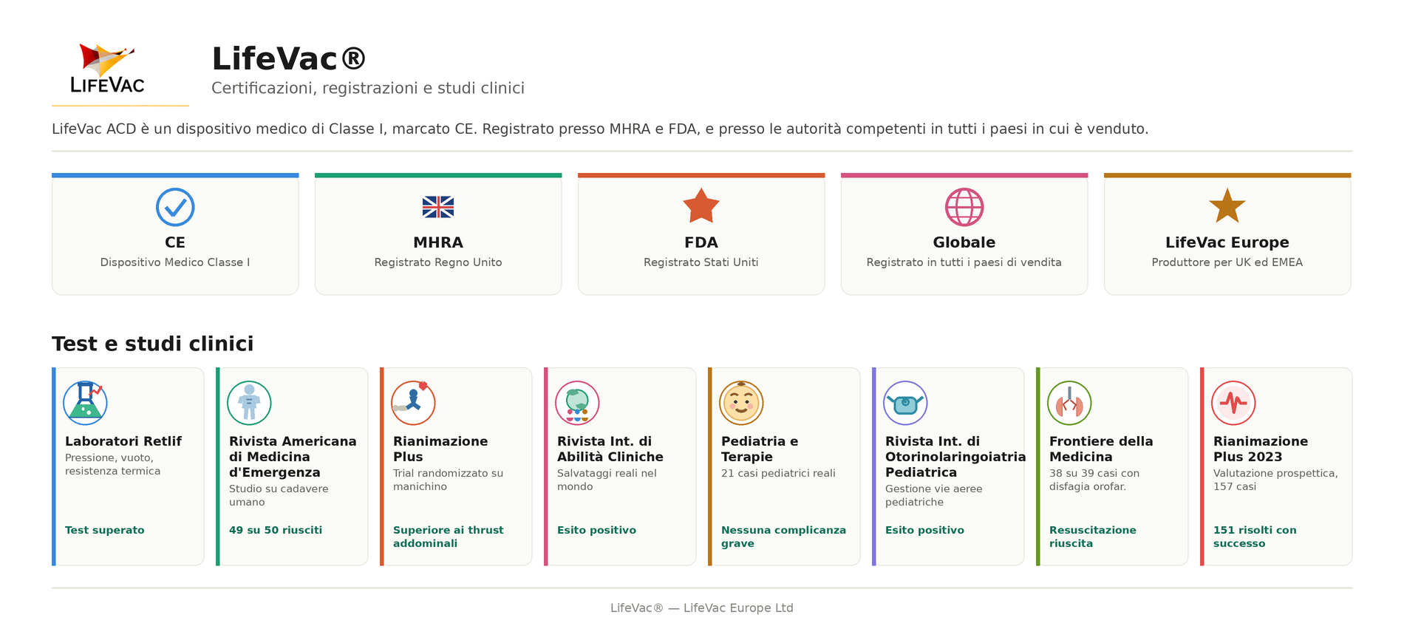Select '151 risolti con successo' result text
Image resolution: width=1404 pixels, height=629 pixels.
[x=1255, y=537]
